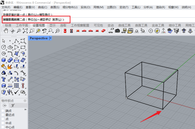This screenshot has height=129, width=195.
Task: Toggle the 点 object snap checkbox
Action: pos(3,119)
